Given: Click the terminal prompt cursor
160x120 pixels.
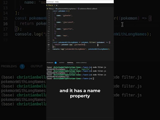Looking at the screenshot, I should click(x=93, y=78).
